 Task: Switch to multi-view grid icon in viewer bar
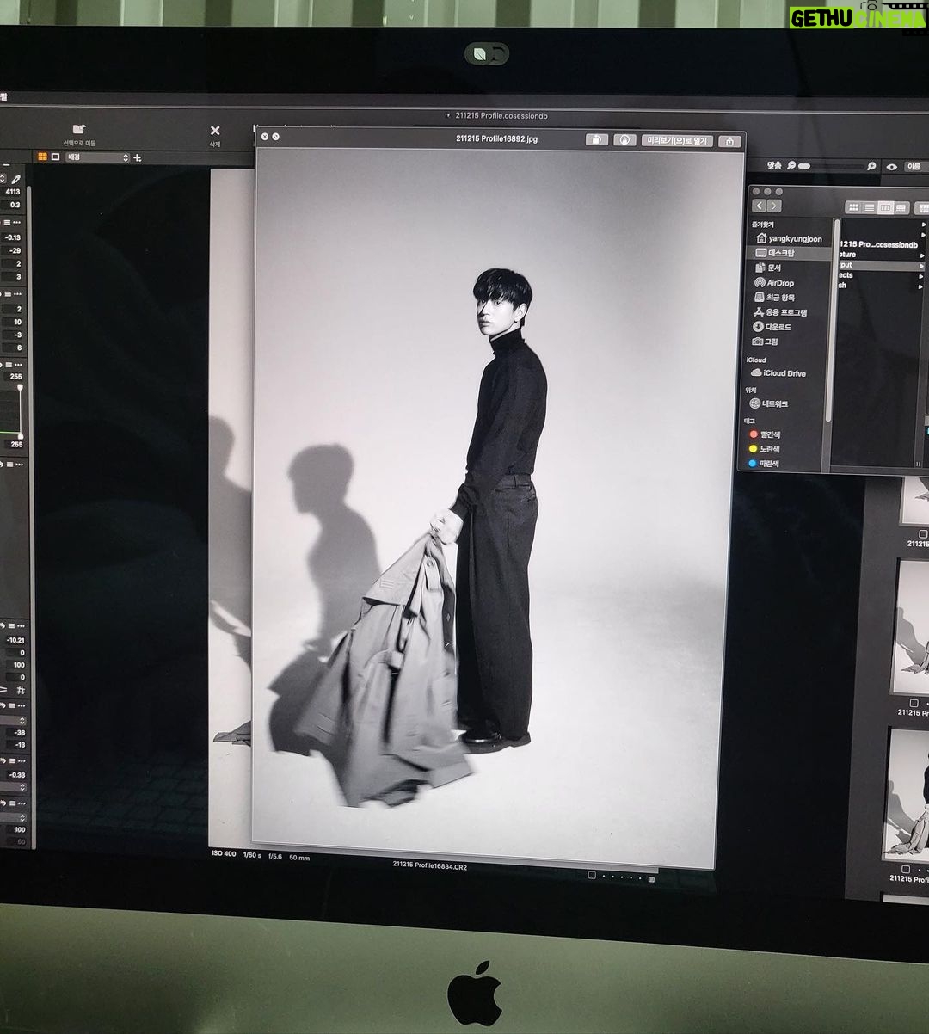point(42,157)
